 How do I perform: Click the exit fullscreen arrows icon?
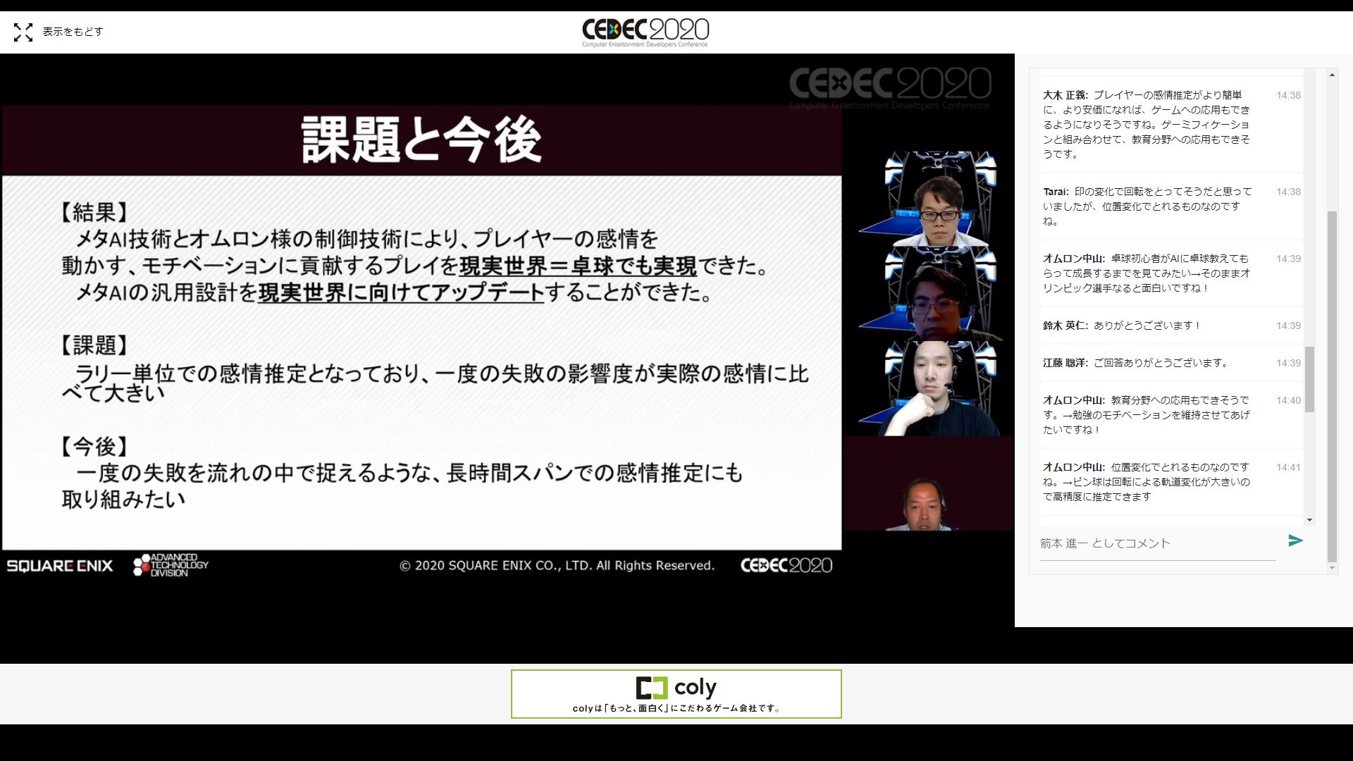[23, 32]
